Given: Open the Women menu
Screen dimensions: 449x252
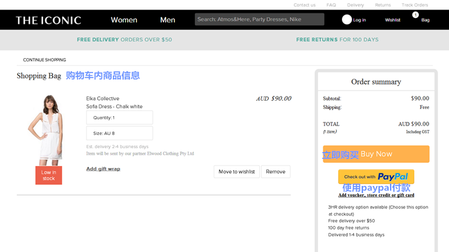Looking at the screenshot, I should [124, 20].
